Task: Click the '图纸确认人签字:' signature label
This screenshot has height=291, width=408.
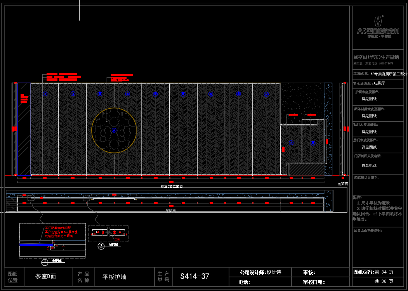Action: [x=366, y=178]
